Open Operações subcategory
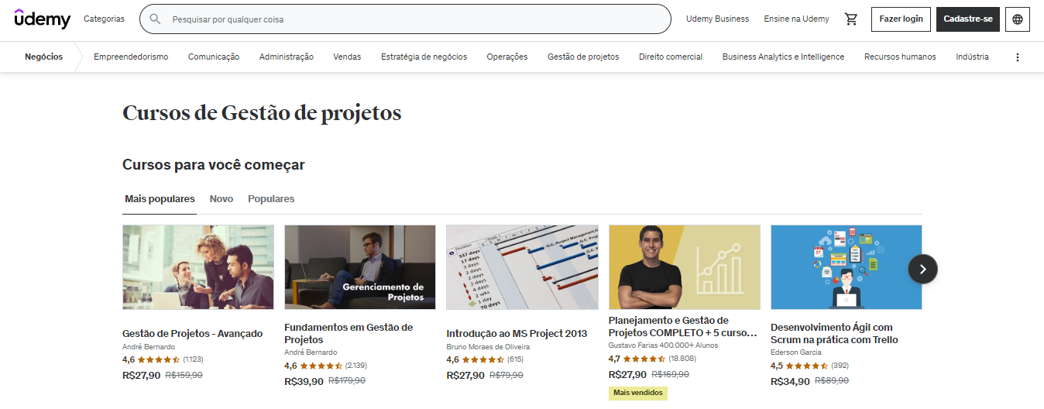Screen dimensions: 1044x409 click(507, 57)
